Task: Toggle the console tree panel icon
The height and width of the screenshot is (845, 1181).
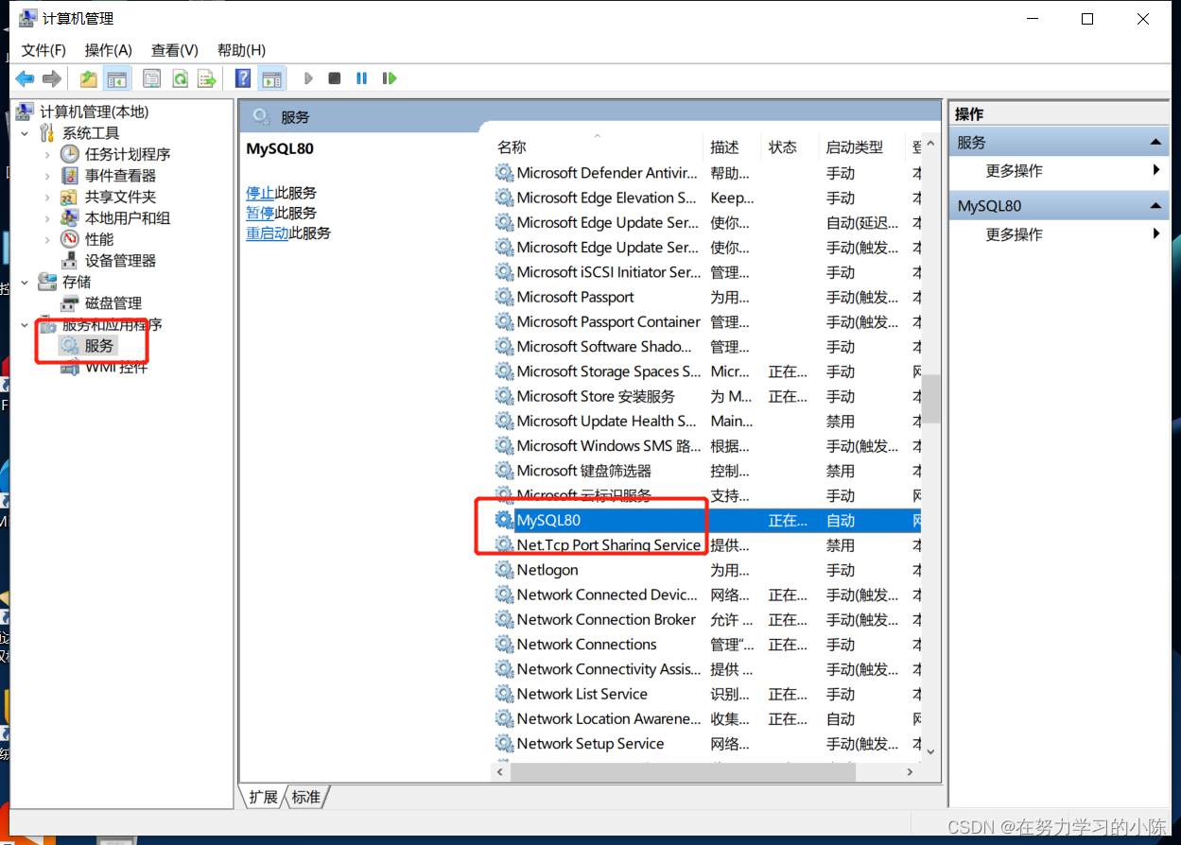Action: point(117,78)
